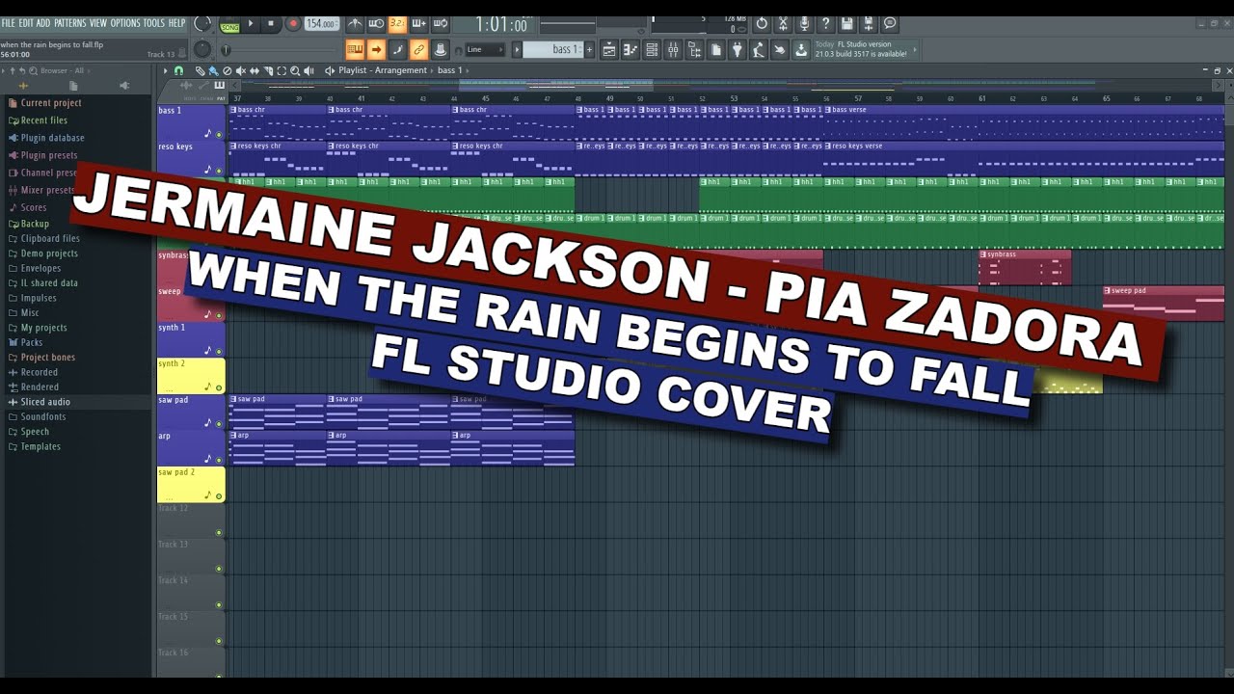This screenshot has height=694, width=1234.
Task: Open the Channel rack icon
Action: click(x=652, y=50)
